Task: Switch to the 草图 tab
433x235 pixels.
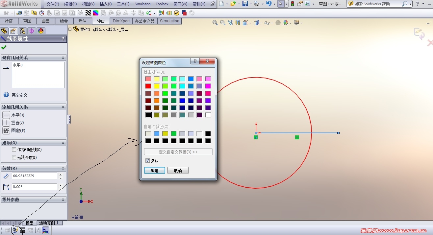Action: [27, 21]
